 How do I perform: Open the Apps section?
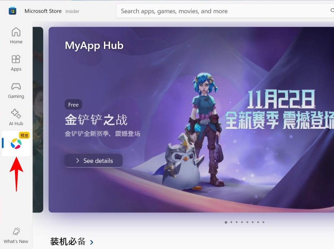pos(16,63)
